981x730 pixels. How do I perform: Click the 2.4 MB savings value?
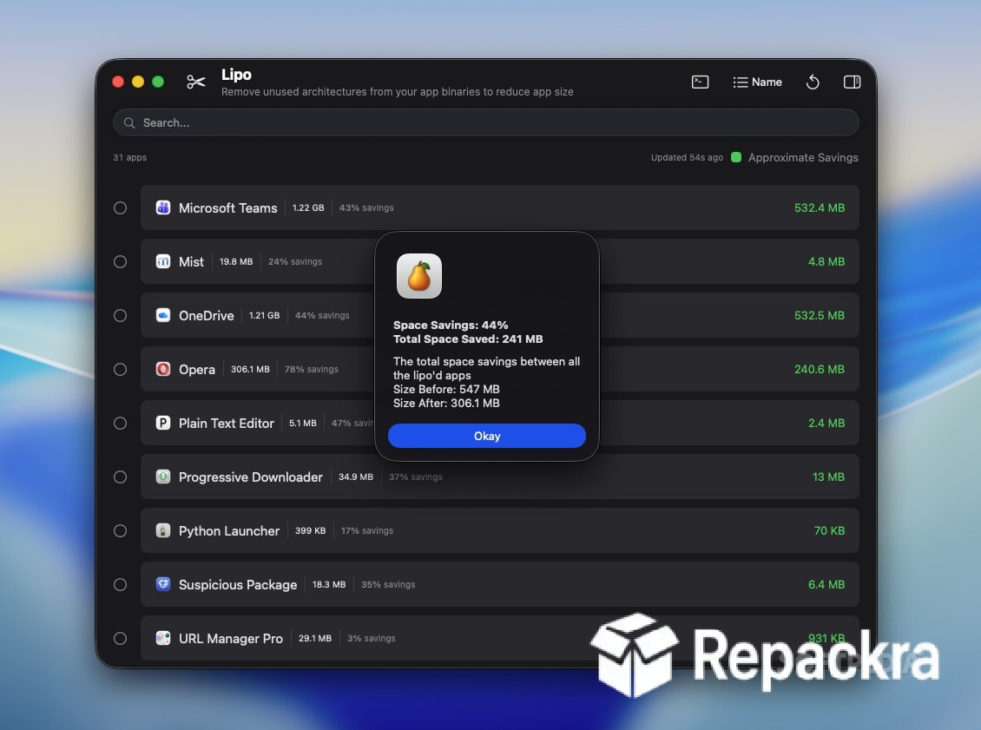click(826, 423)
